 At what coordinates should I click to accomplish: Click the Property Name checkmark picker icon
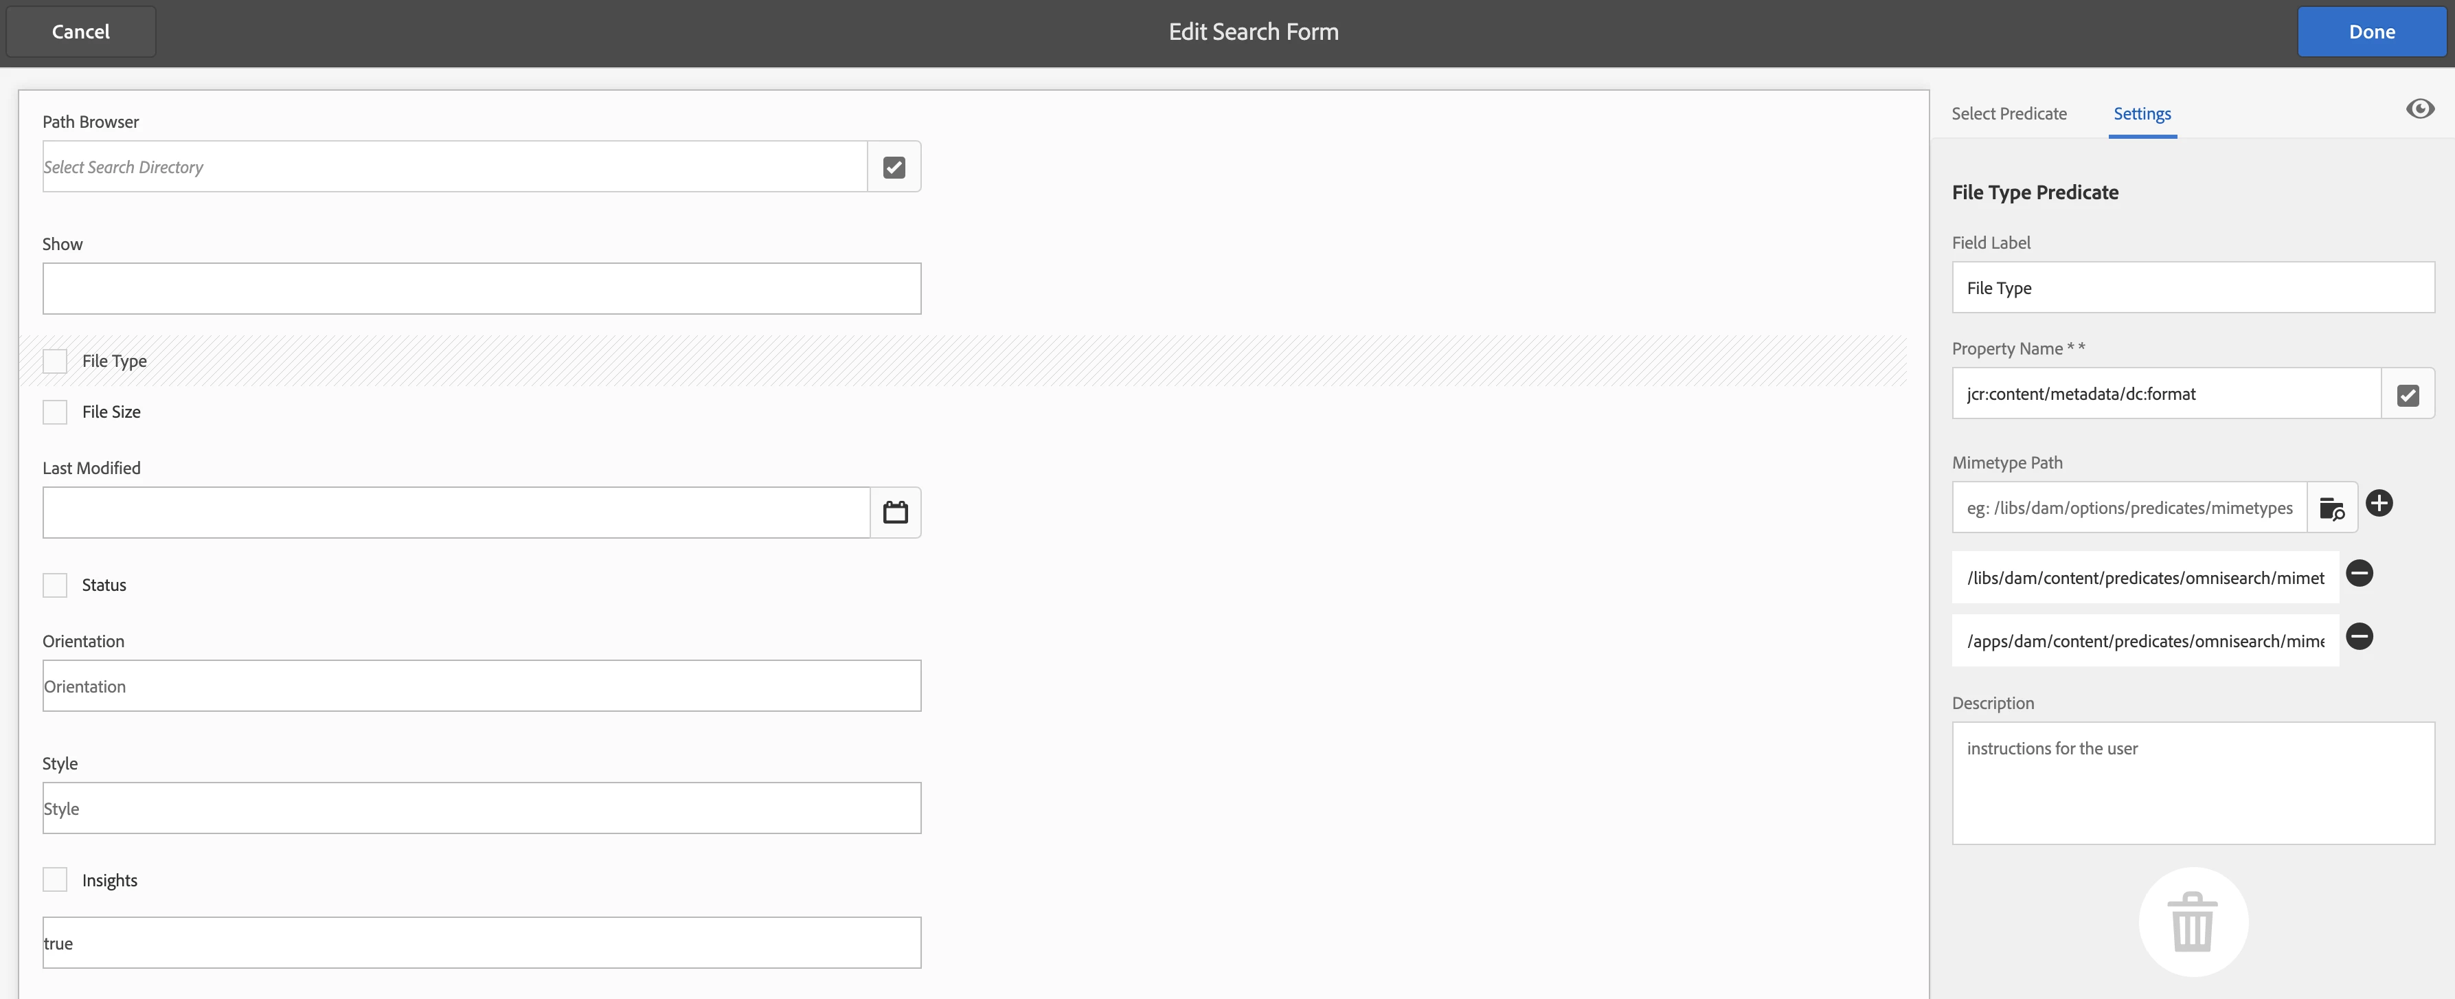2408,394
